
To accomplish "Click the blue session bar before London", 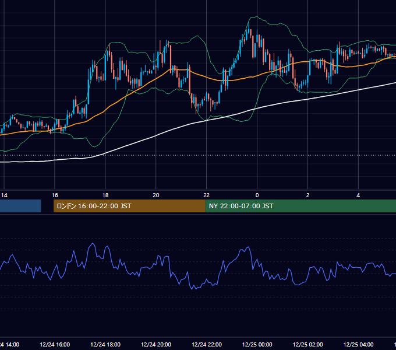I will pyautogui.click(x=20, y=206).
